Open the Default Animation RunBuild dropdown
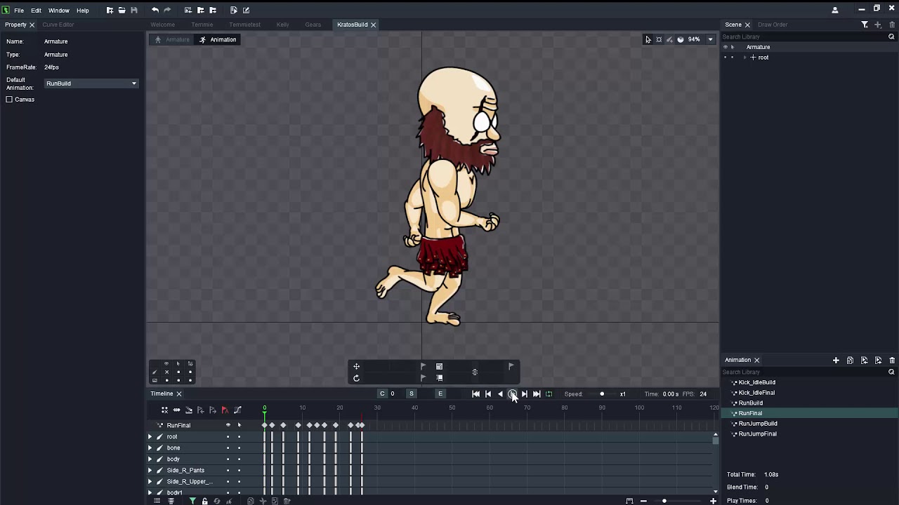Screen dimensions: 899x505 pos(91,83)
